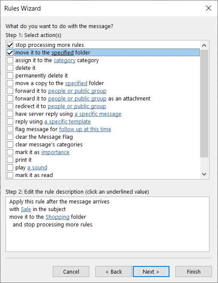Enable the print it checkbox
Screen dimensions: 218x283
pos(10,160)
